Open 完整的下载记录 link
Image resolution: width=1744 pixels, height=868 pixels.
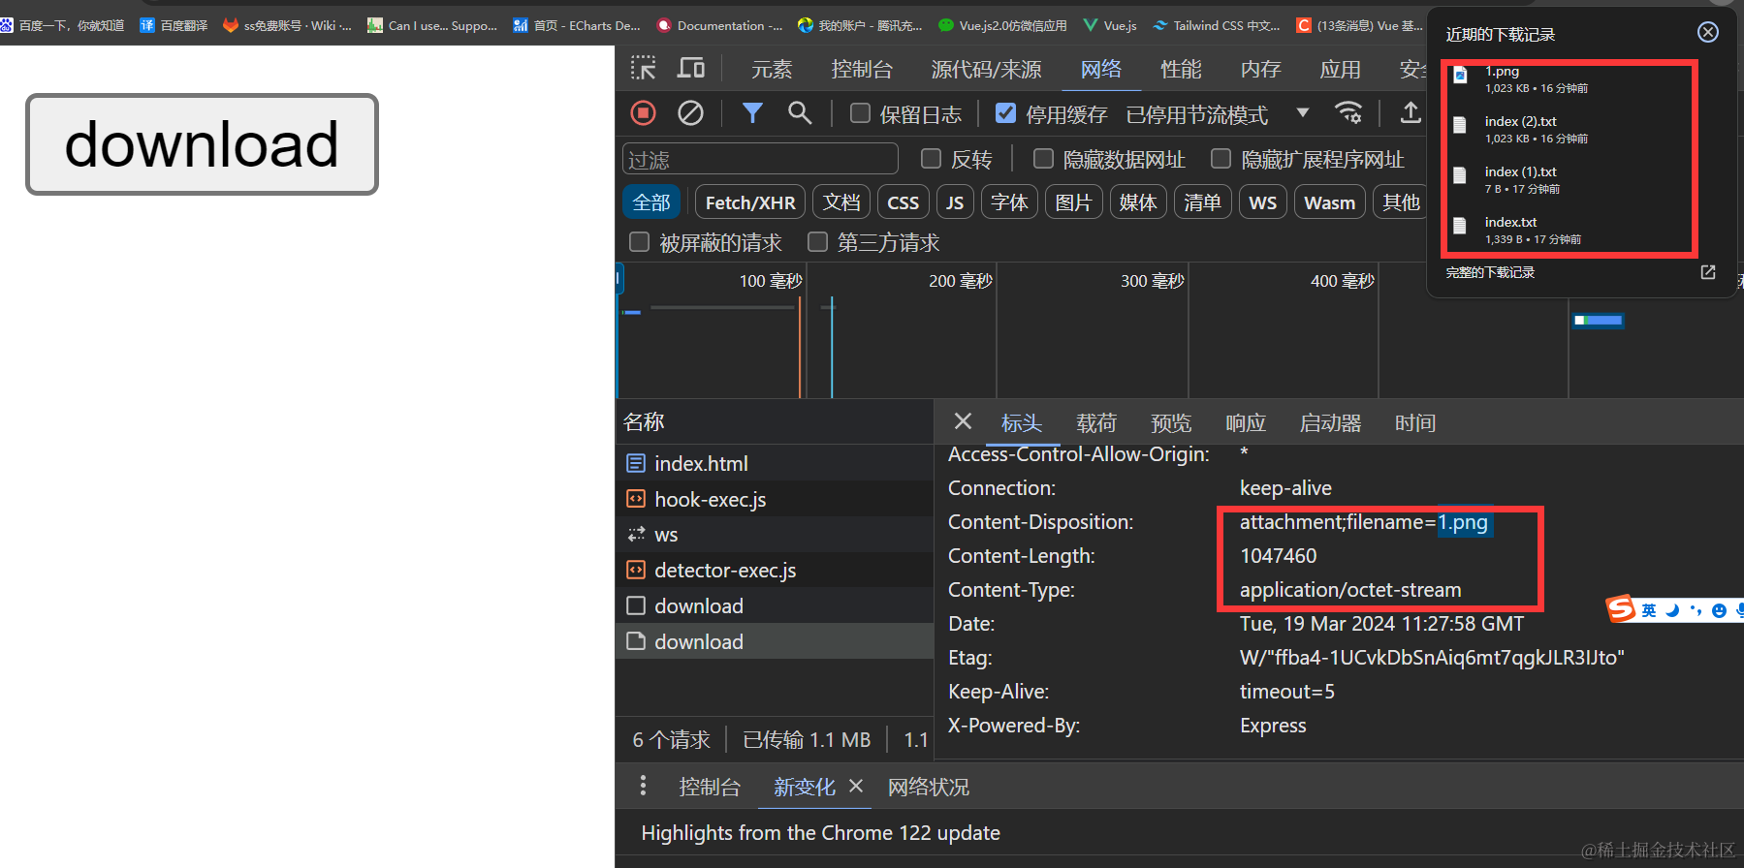(1490, 272)
